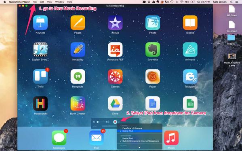Open the QuickTime Player application menu
242x151 pixels.
coord(19,2)
